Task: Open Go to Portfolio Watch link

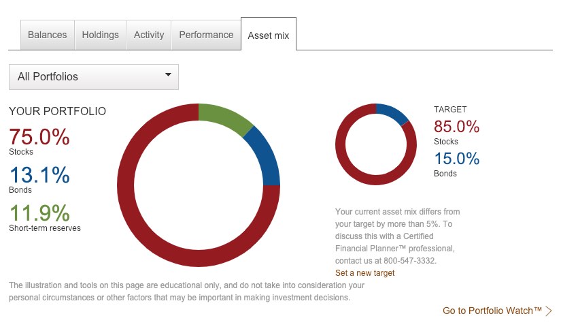Action: point(492,311)
